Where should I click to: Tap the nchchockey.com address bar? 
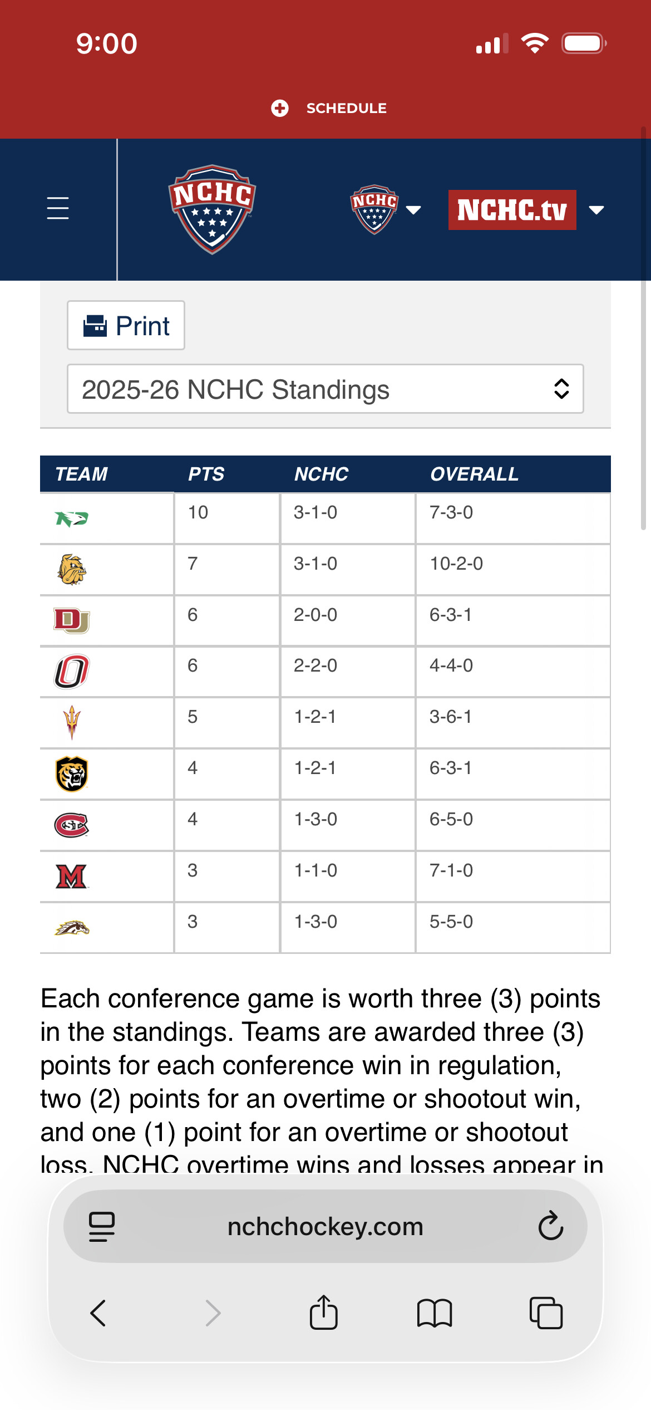(325, 1226)
